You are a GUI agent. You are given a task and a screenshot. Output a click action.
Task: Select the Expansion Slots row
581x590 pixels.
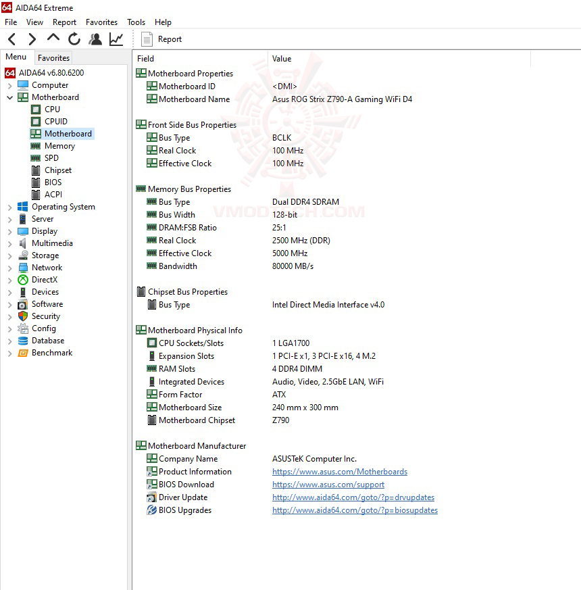click(x=261, y=356)
